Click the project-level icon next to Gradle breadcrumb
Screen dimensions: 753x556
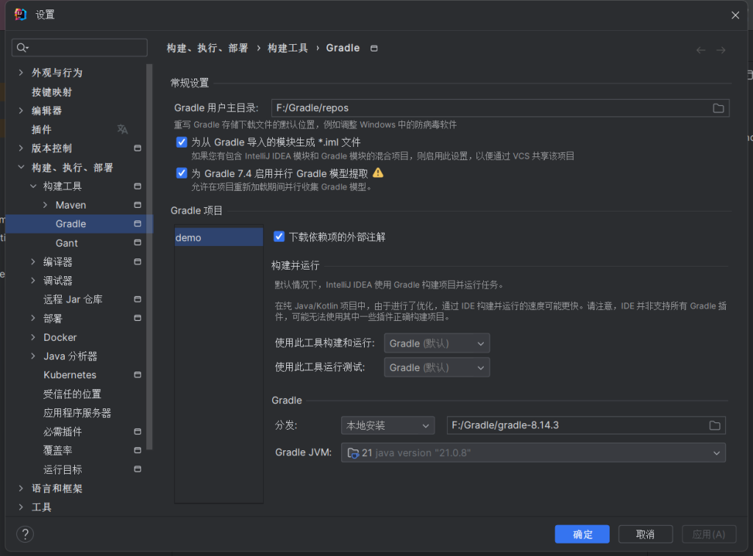(x=374, y=48)
